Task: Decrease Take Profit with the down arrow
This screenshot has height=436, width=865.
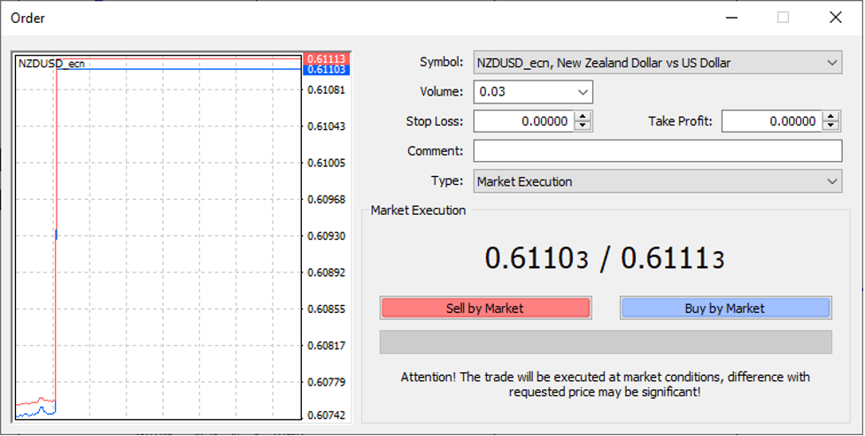Action: (x=830, y=126)
